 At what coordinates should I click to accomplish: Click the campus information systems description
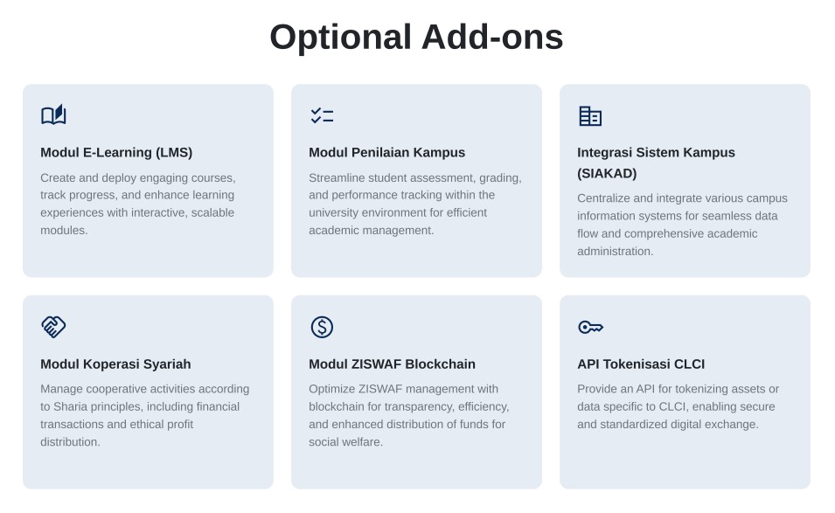tap(682, 225)
